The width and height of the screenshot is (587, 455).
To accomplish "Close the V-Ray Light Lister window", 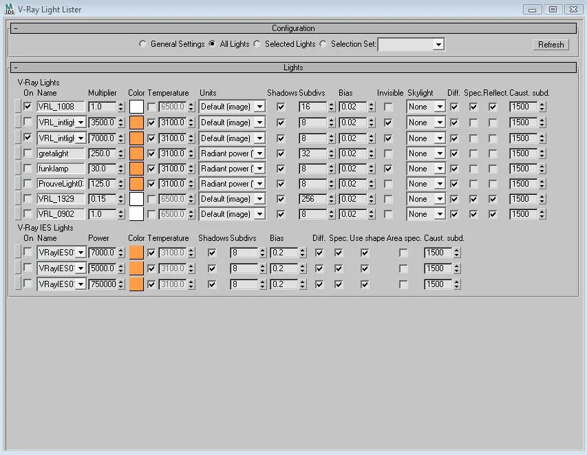I will coord(573,10).
